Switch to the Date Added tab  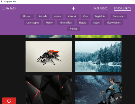[100, 8]
